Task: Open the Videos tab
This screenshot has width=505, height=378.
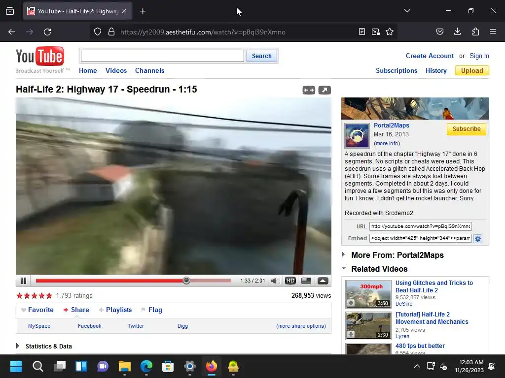Action: (116, 70)
